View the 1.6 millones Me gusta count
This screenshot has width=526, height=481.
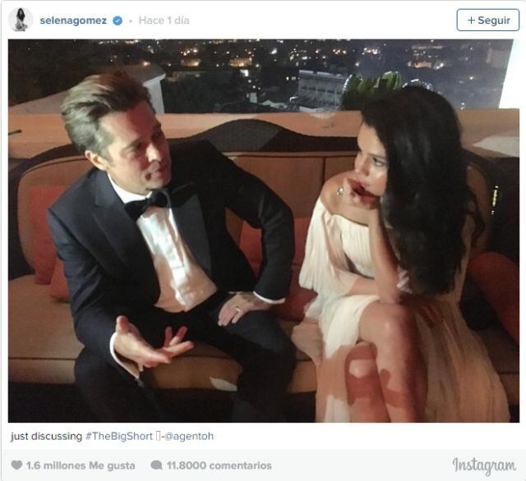[81, 465]
